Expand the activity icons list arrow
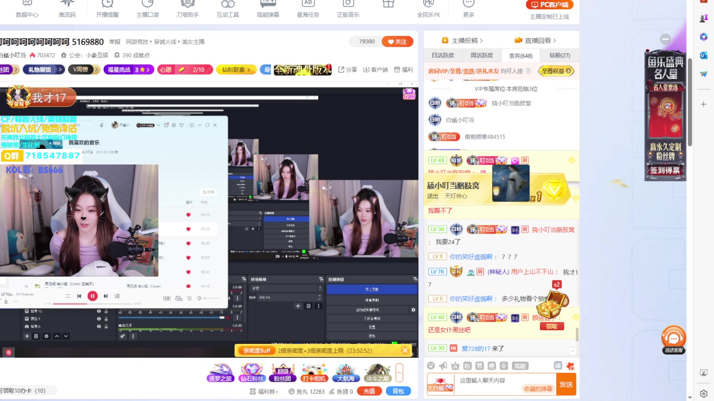The height and width of the screenshot is (401, 714). pos(399,372)
